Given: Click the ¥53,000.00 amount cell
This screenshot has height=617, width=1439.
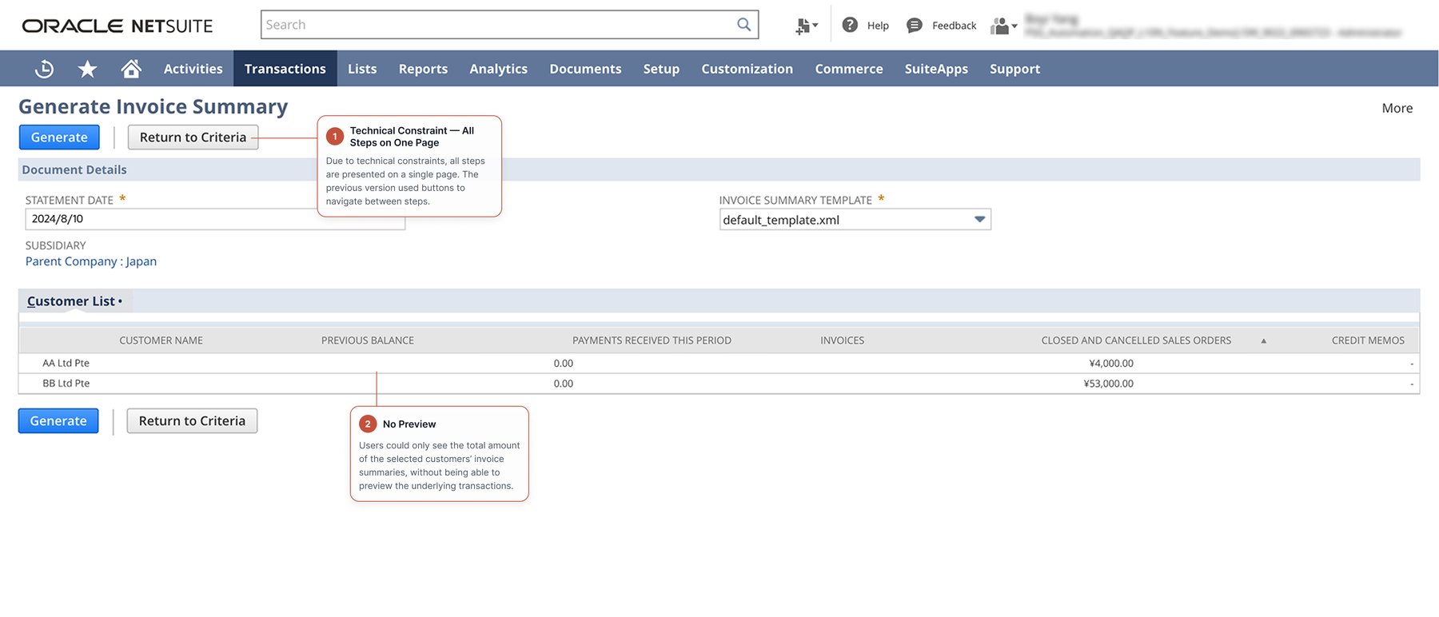Looking at the screenshot, I should click(1108, 384).
